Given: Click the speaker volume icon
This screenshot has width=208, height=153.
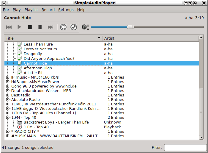Looking at the screenshot, I should 85,27.
